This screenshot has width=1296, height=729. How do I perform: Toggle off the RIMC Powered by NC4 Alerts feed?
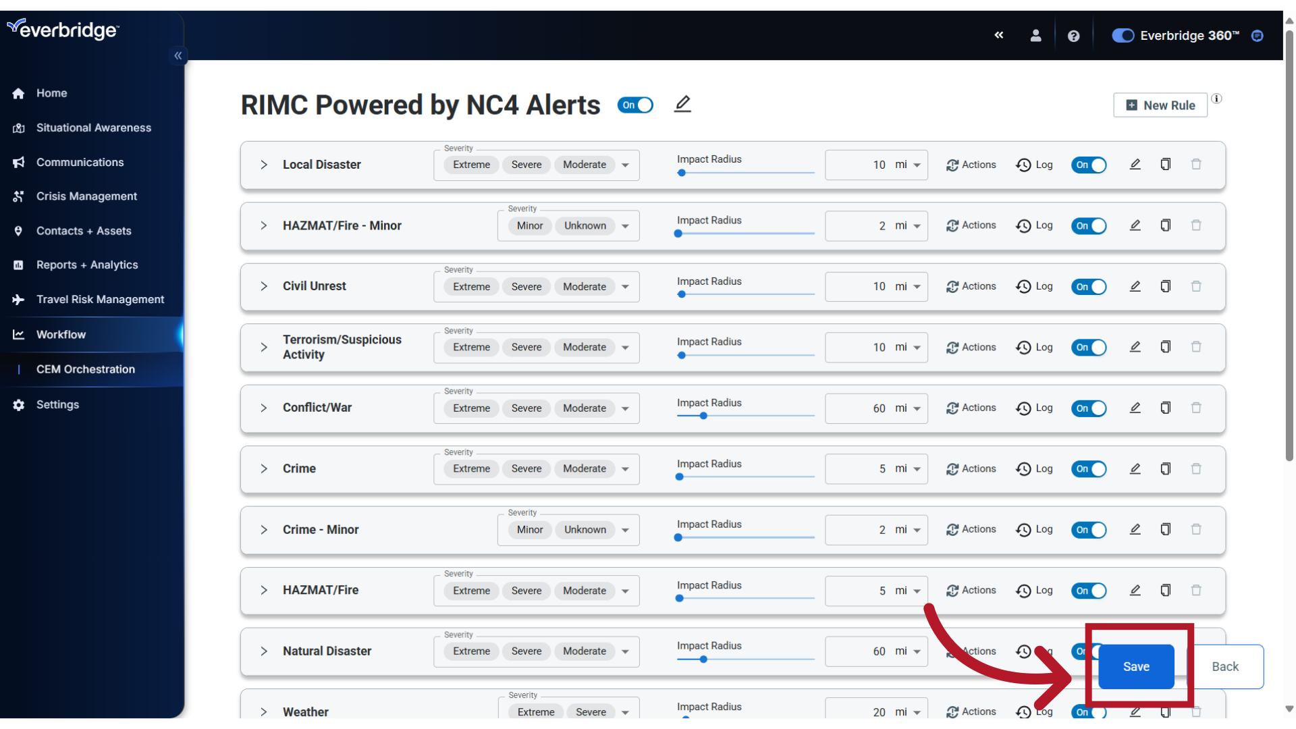pyautogui.click(x=634, y=105)
